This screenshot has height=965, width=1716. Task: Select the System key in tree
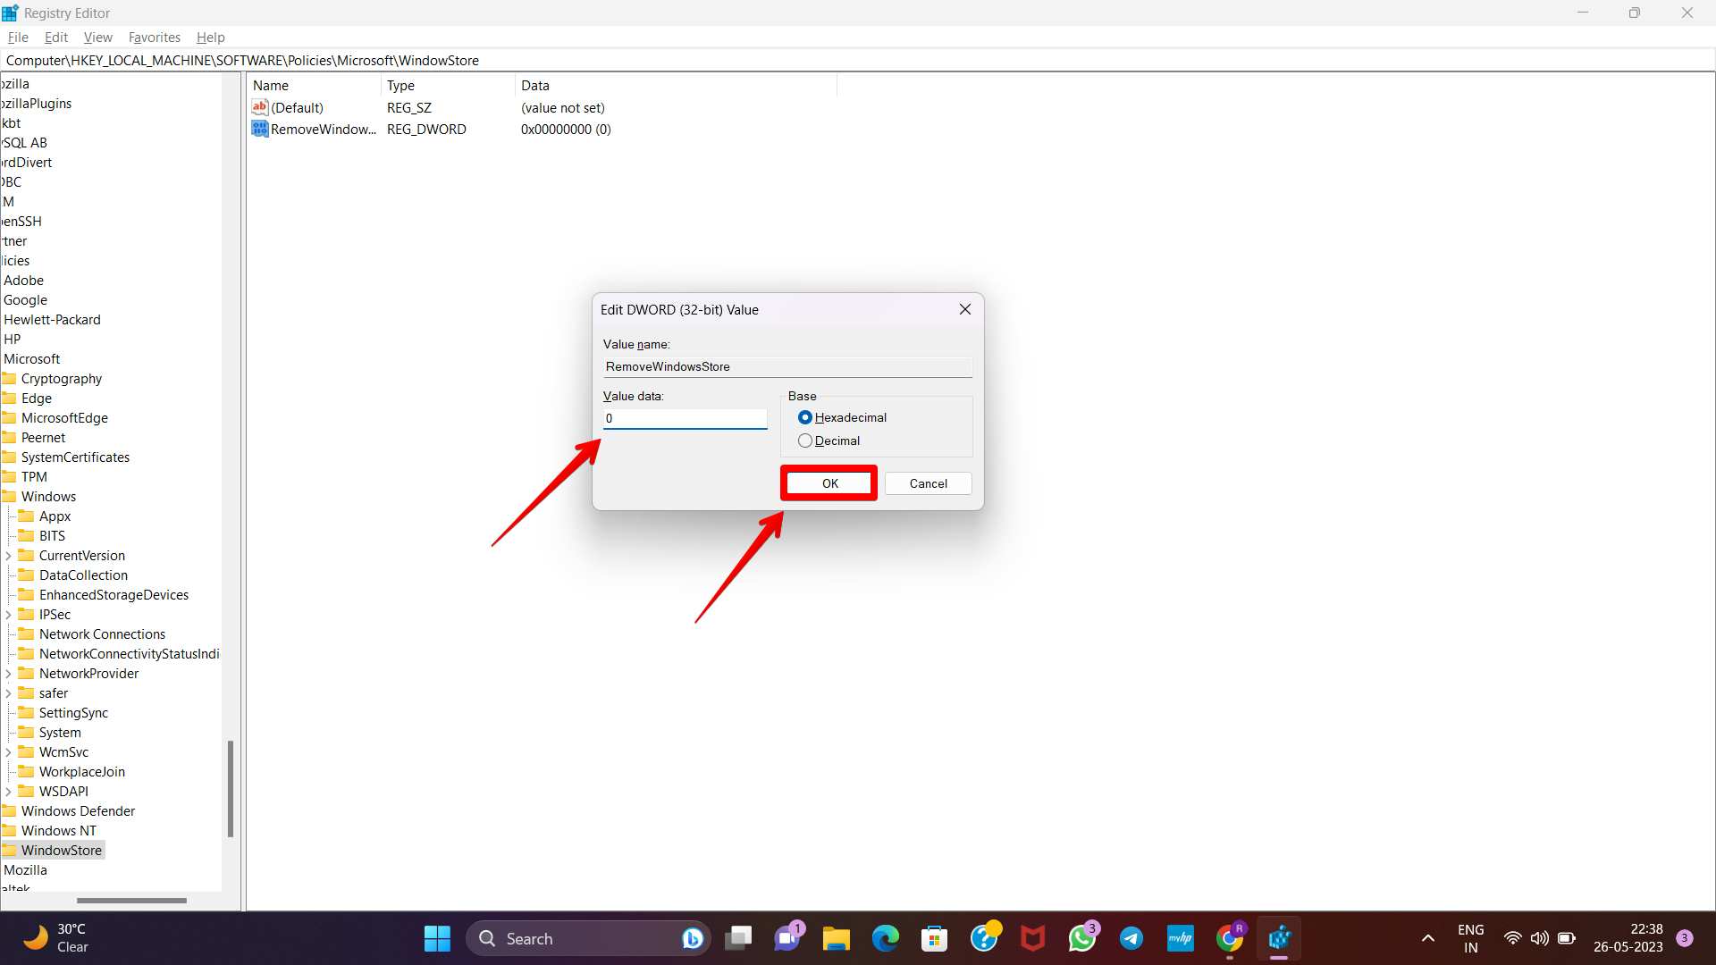click(60, 733)
